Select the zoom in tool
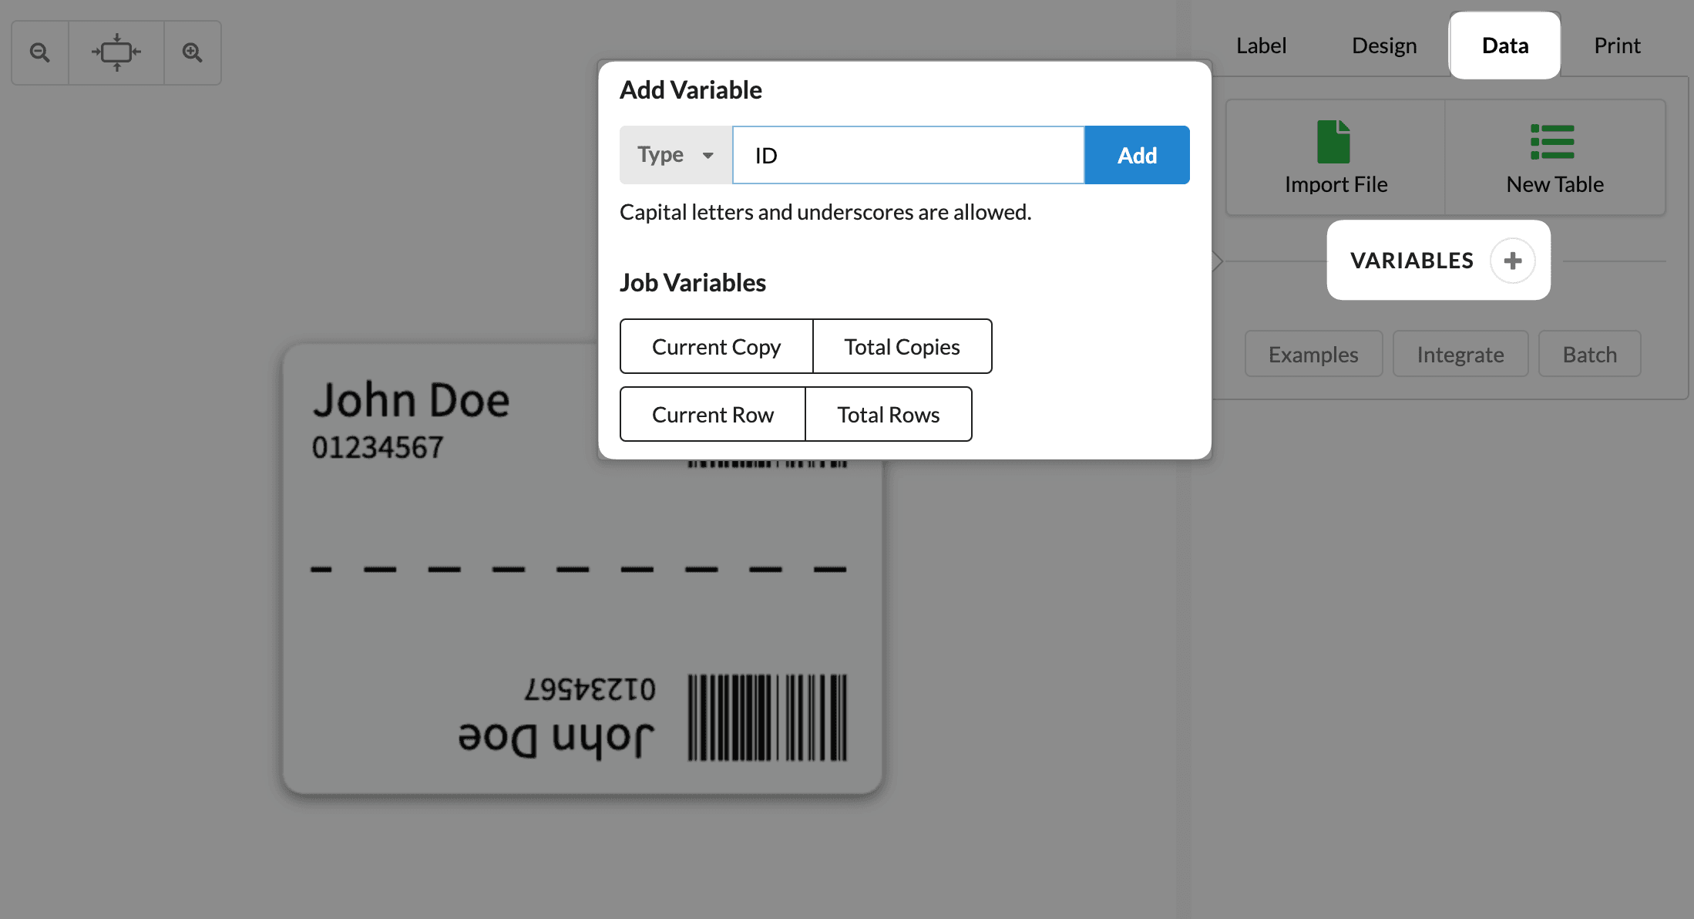Image resolution: width=1694 pixels, height=919 pixels. [x=192, y=52]
